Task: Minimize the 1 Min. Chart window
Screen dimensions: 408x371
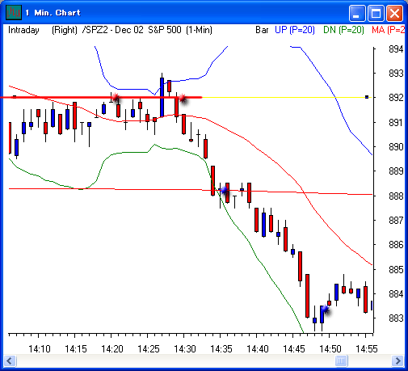Action: coord(357,13)
